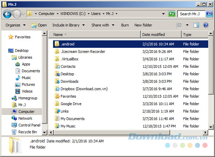Expand the Share with dropdown
The width and height of the screenshot is (215, 157).
pyautogui.click(x=102, y=25)
